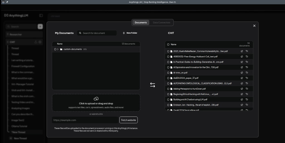Check the 45850032-Free-Energy-Hubbard-Coil_text.pdf checkbox
This screenshot has width=285, height=143.
click(168, 57)
